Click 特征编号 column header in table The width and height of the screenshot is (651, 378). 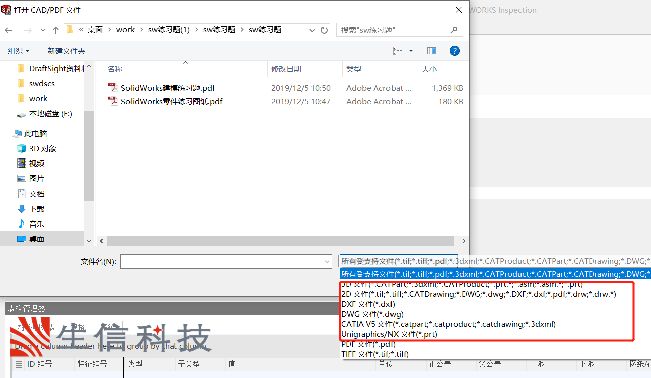[93, 364]
